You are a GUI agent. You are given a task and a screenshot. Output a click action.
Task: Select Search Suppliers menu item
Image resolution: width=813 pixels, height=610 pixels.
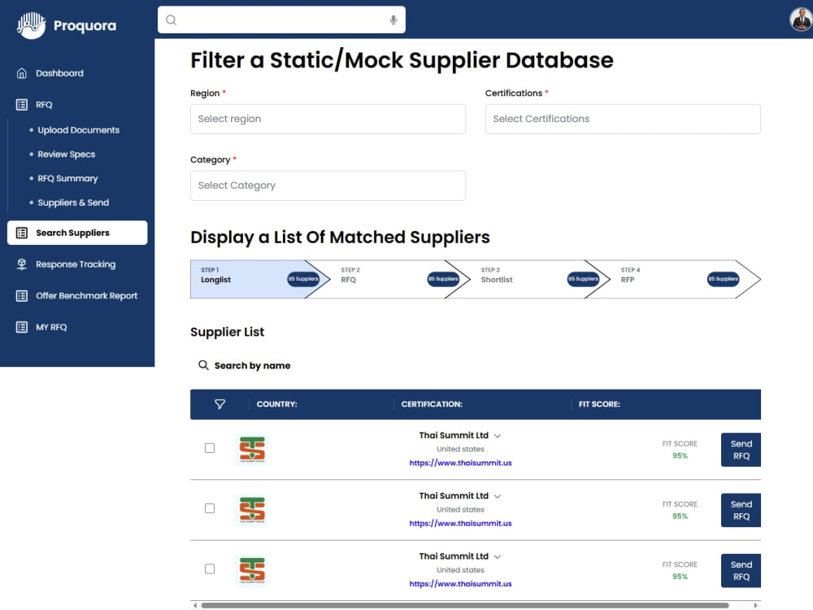point(77,233)
